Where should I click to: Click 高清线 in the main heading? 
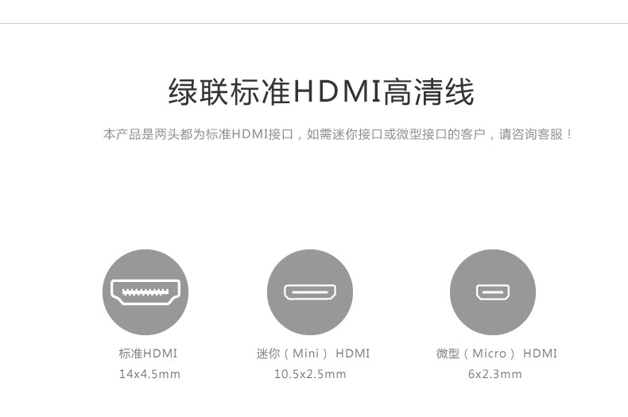pyautogui.click(x=428, y=92)
